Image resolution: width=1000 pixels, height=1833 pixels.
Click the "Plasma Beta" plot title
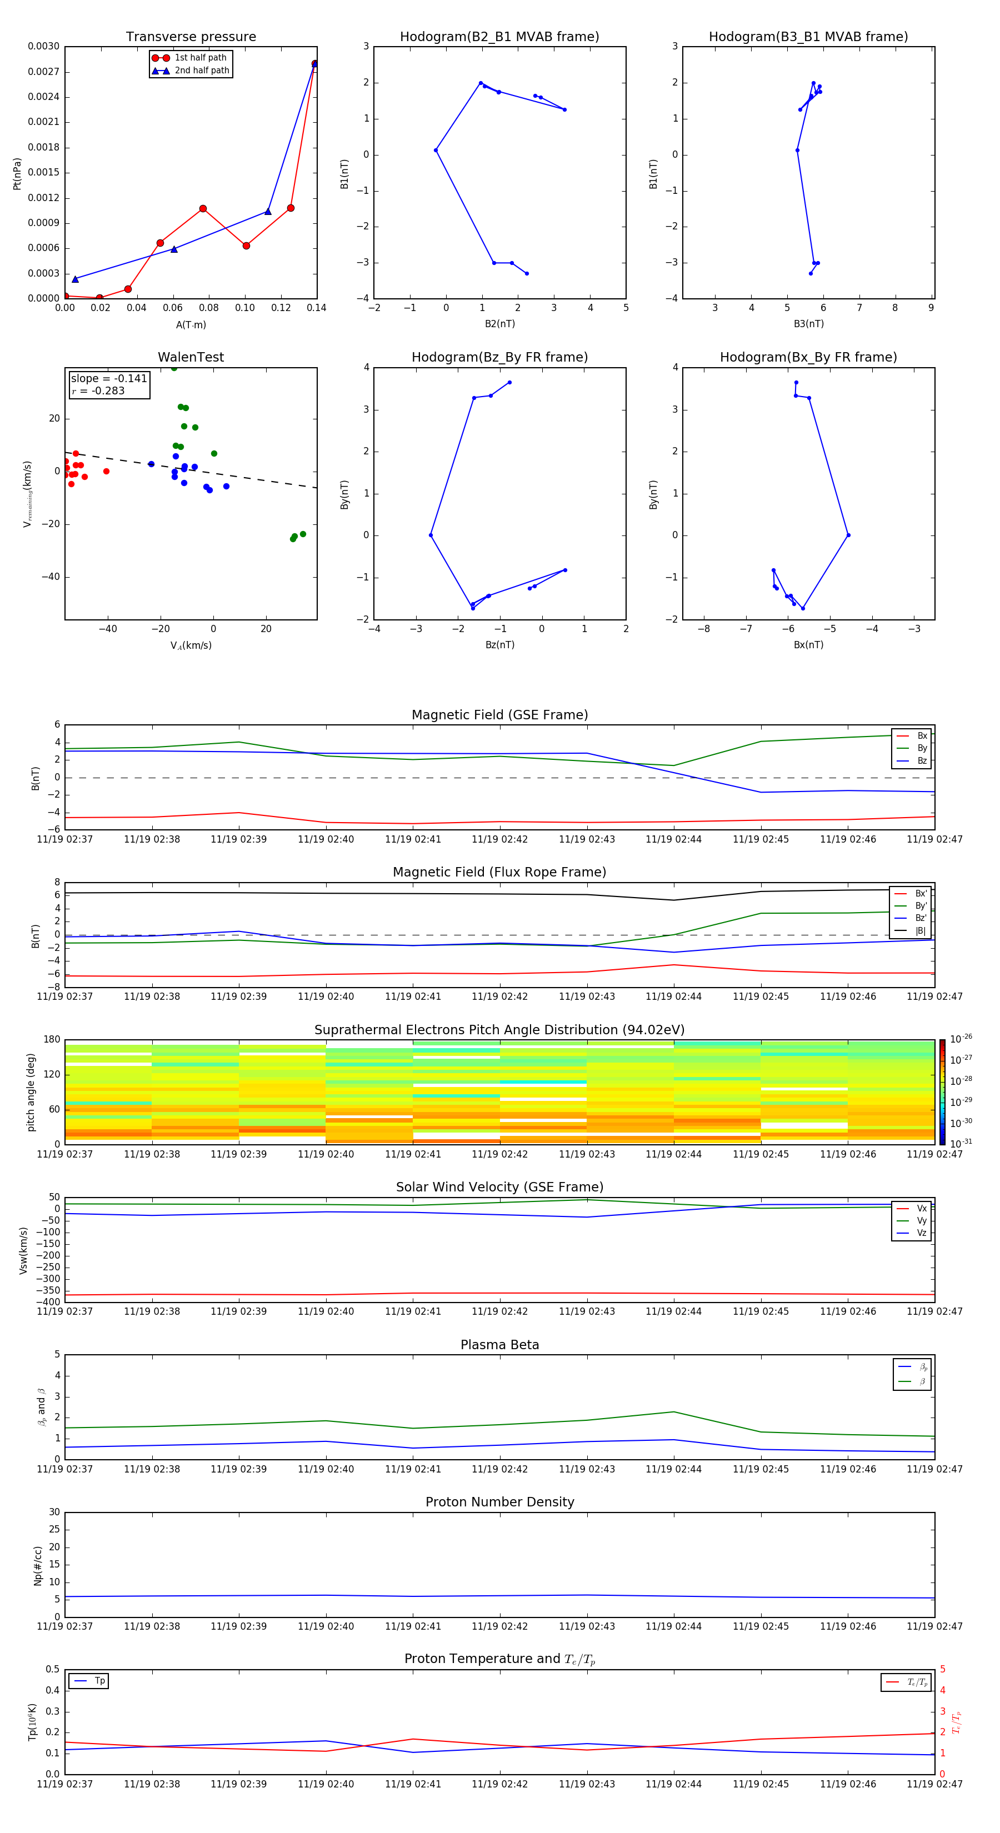(499, 1345)
